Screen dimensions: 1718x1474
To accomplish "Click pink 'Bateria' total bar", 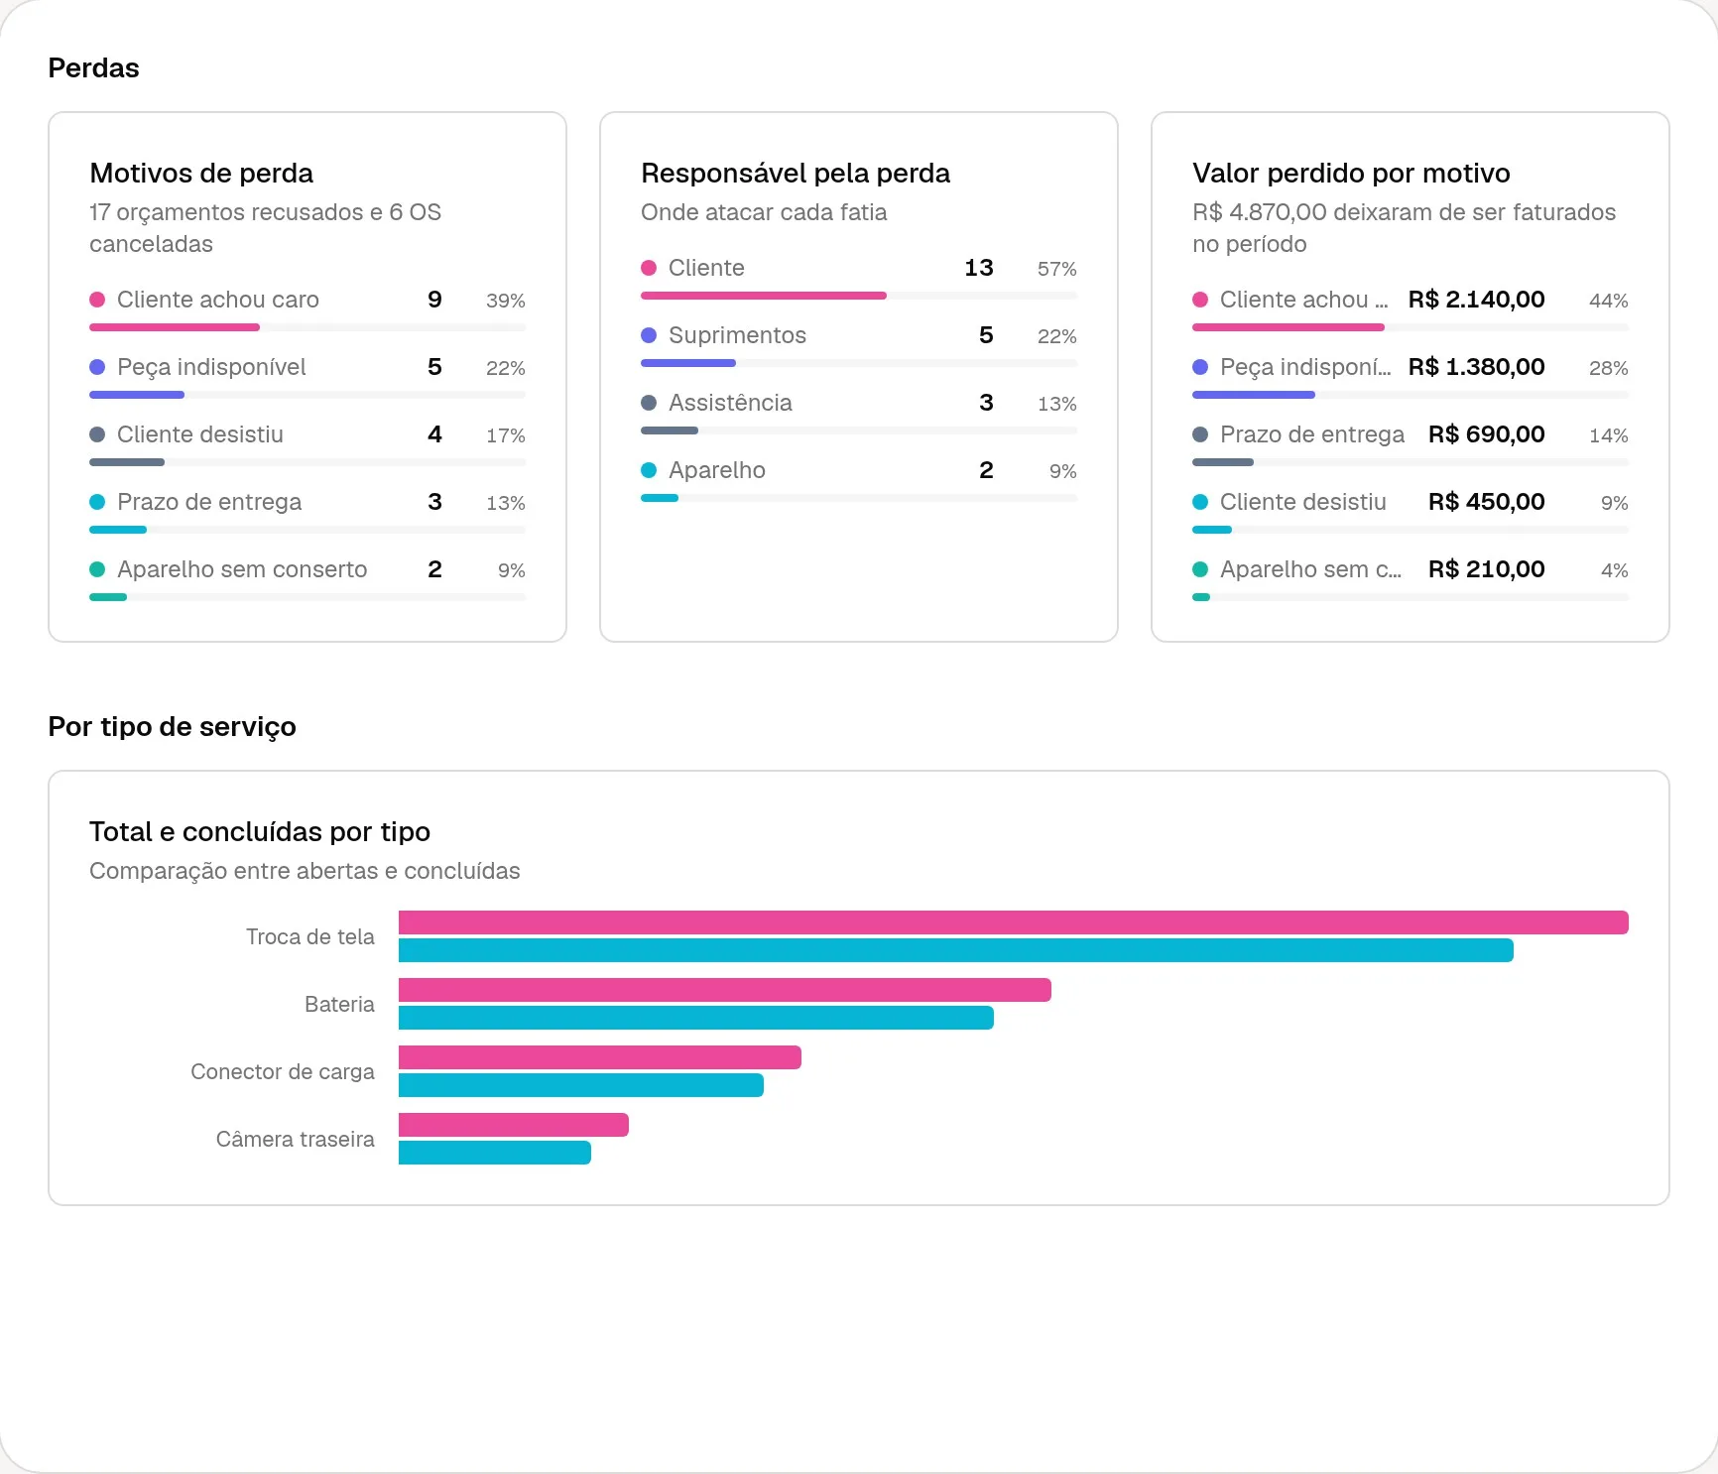I will 725,990.
